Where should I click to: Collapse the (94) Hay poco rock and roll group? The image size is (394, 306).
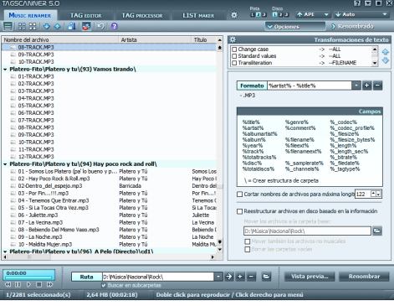[x=5, y=164]
